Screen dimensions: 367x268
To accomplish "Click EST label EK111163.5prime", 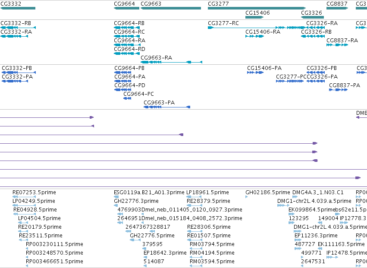I will click(341, 244).
